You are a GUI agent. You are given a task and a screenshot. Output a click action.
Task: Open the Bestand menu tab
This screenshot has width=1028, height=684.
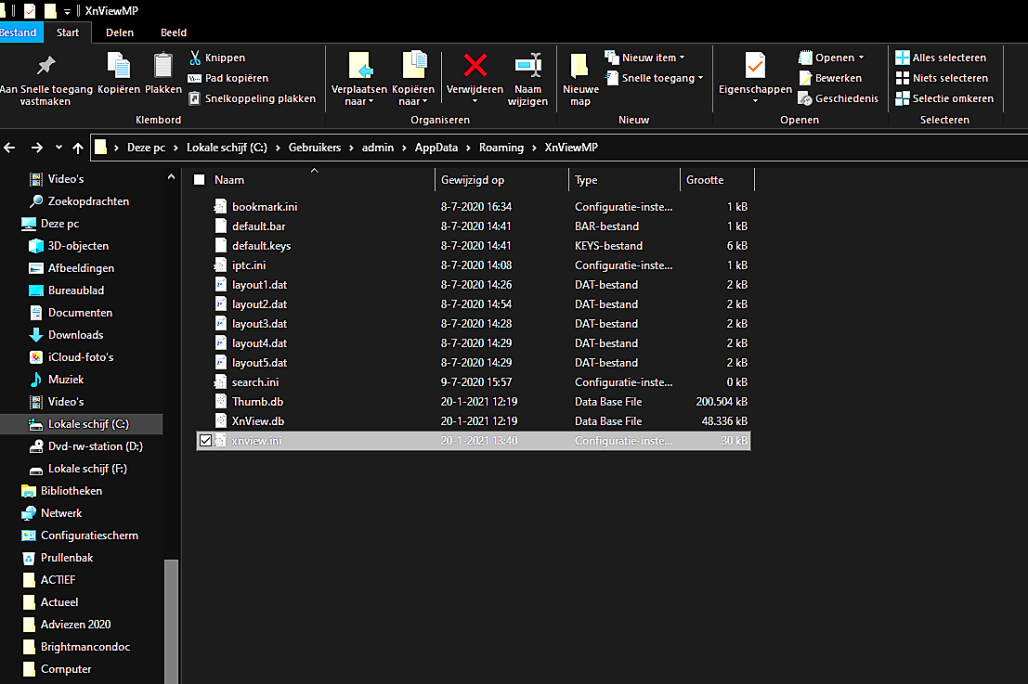[x=19, y=32]
